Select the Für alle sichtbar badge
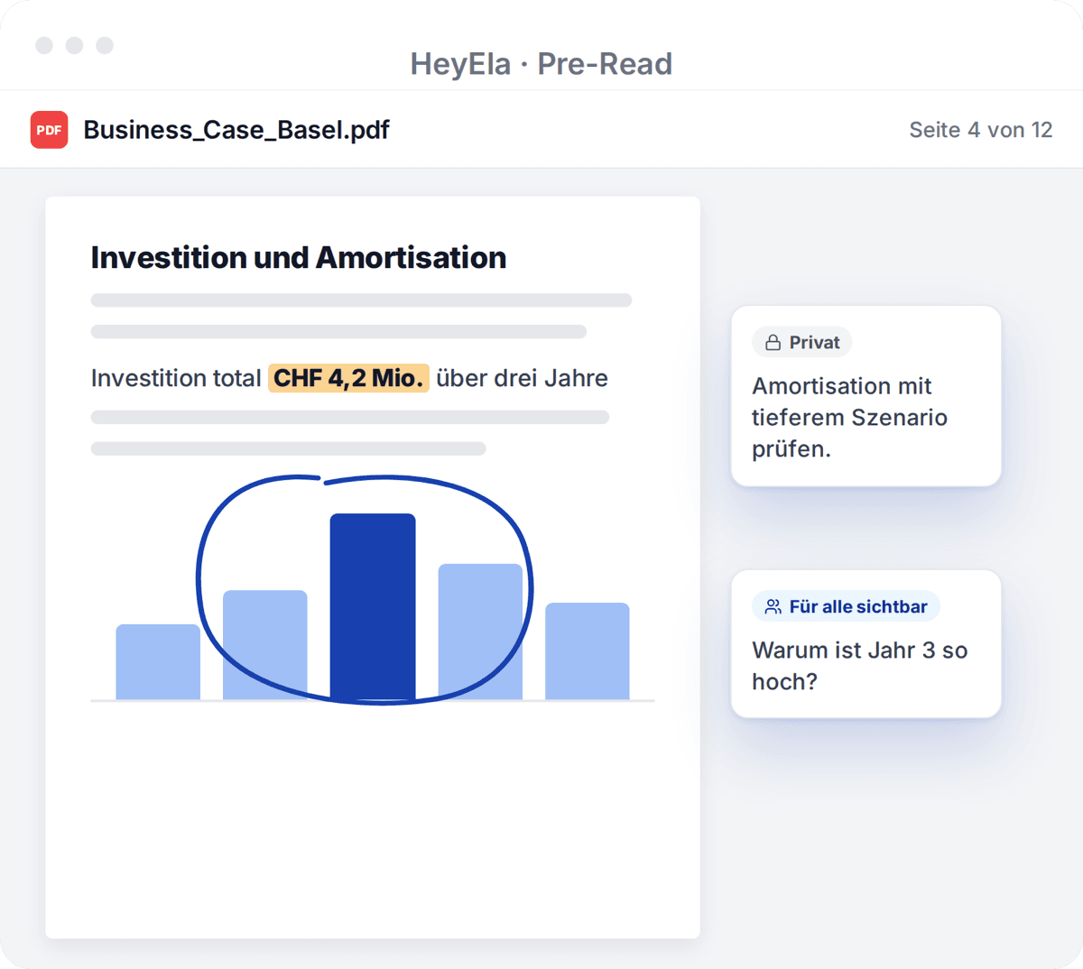The height and width of the screenshot is (969, 1083). [846, 607]
